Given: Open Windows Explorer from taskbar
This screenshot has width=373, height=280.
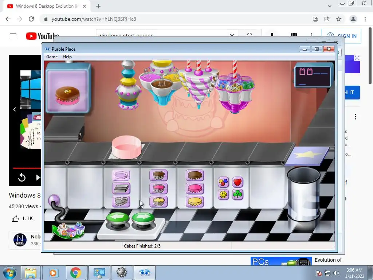Looking at the screenshot, I should tap(31, 273).
